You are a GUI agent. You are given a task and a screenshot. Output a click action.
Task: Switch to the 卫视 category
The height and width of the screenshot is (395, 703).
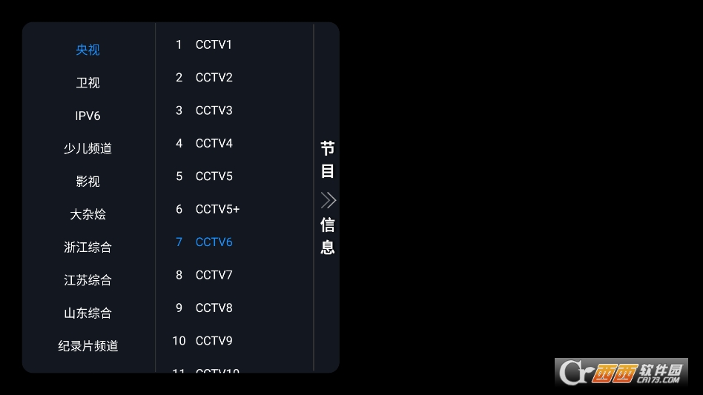tap(88, 82)
